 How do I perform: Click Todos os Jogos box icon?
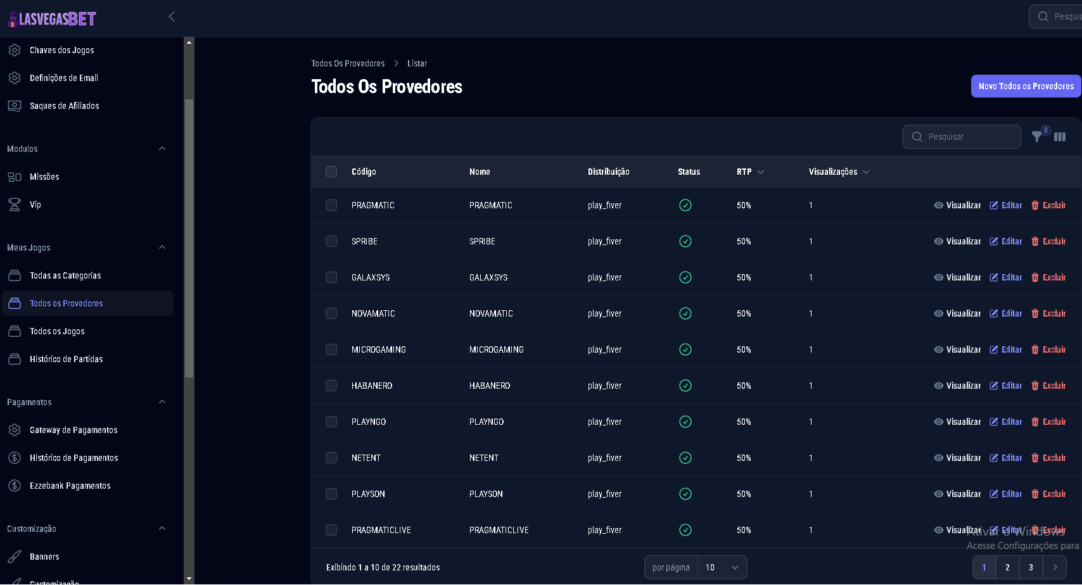(x=15, y=331)
